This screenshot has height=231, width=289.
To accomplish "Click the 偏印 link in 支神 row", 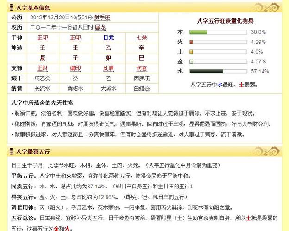I will click(75, 68).
